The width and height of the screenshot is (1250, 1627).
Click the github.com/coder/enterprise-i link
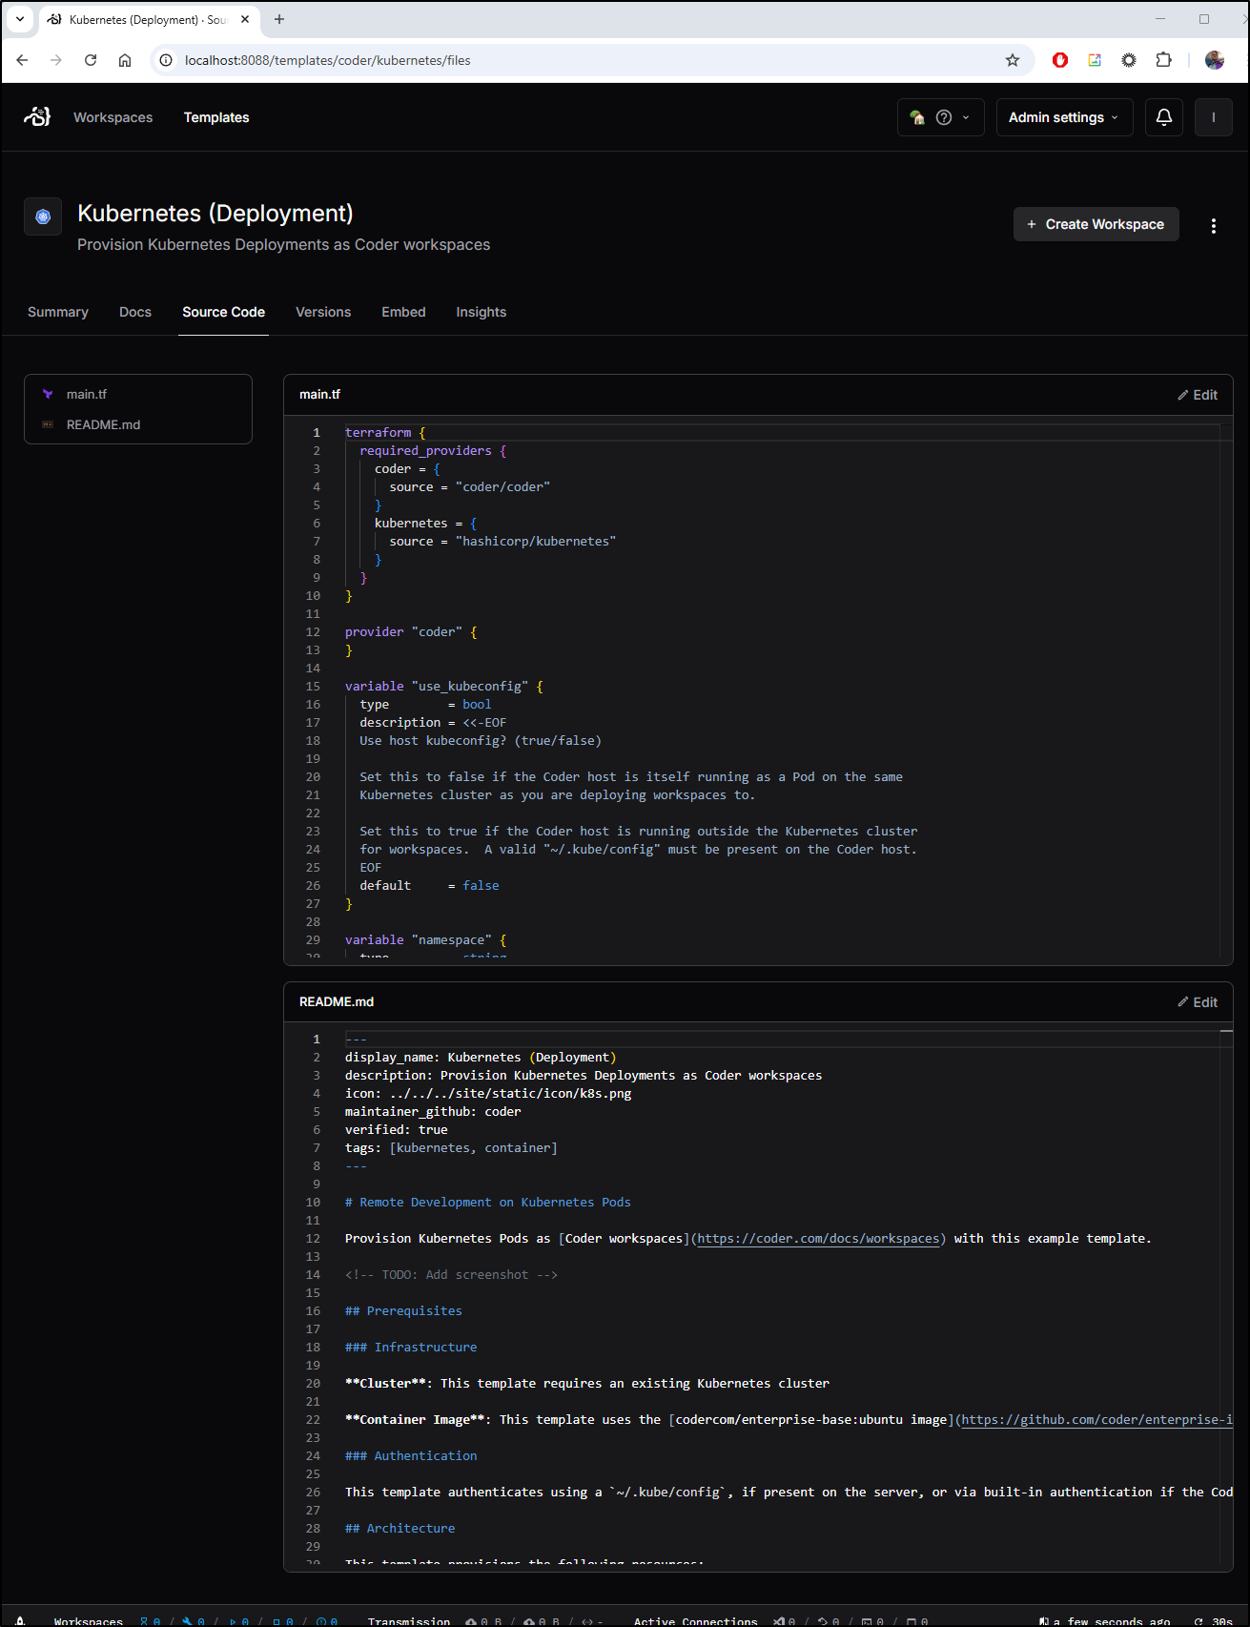pyautogui.click(x=1096, y=1420)
